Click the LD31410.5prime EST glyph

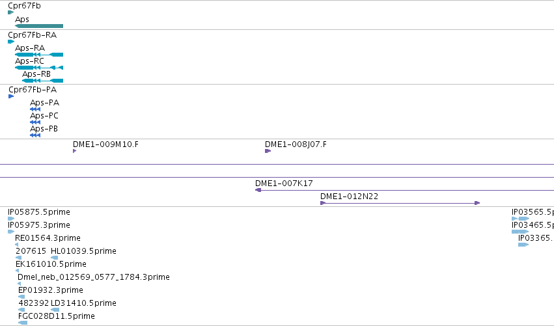[x=55, y=310]
